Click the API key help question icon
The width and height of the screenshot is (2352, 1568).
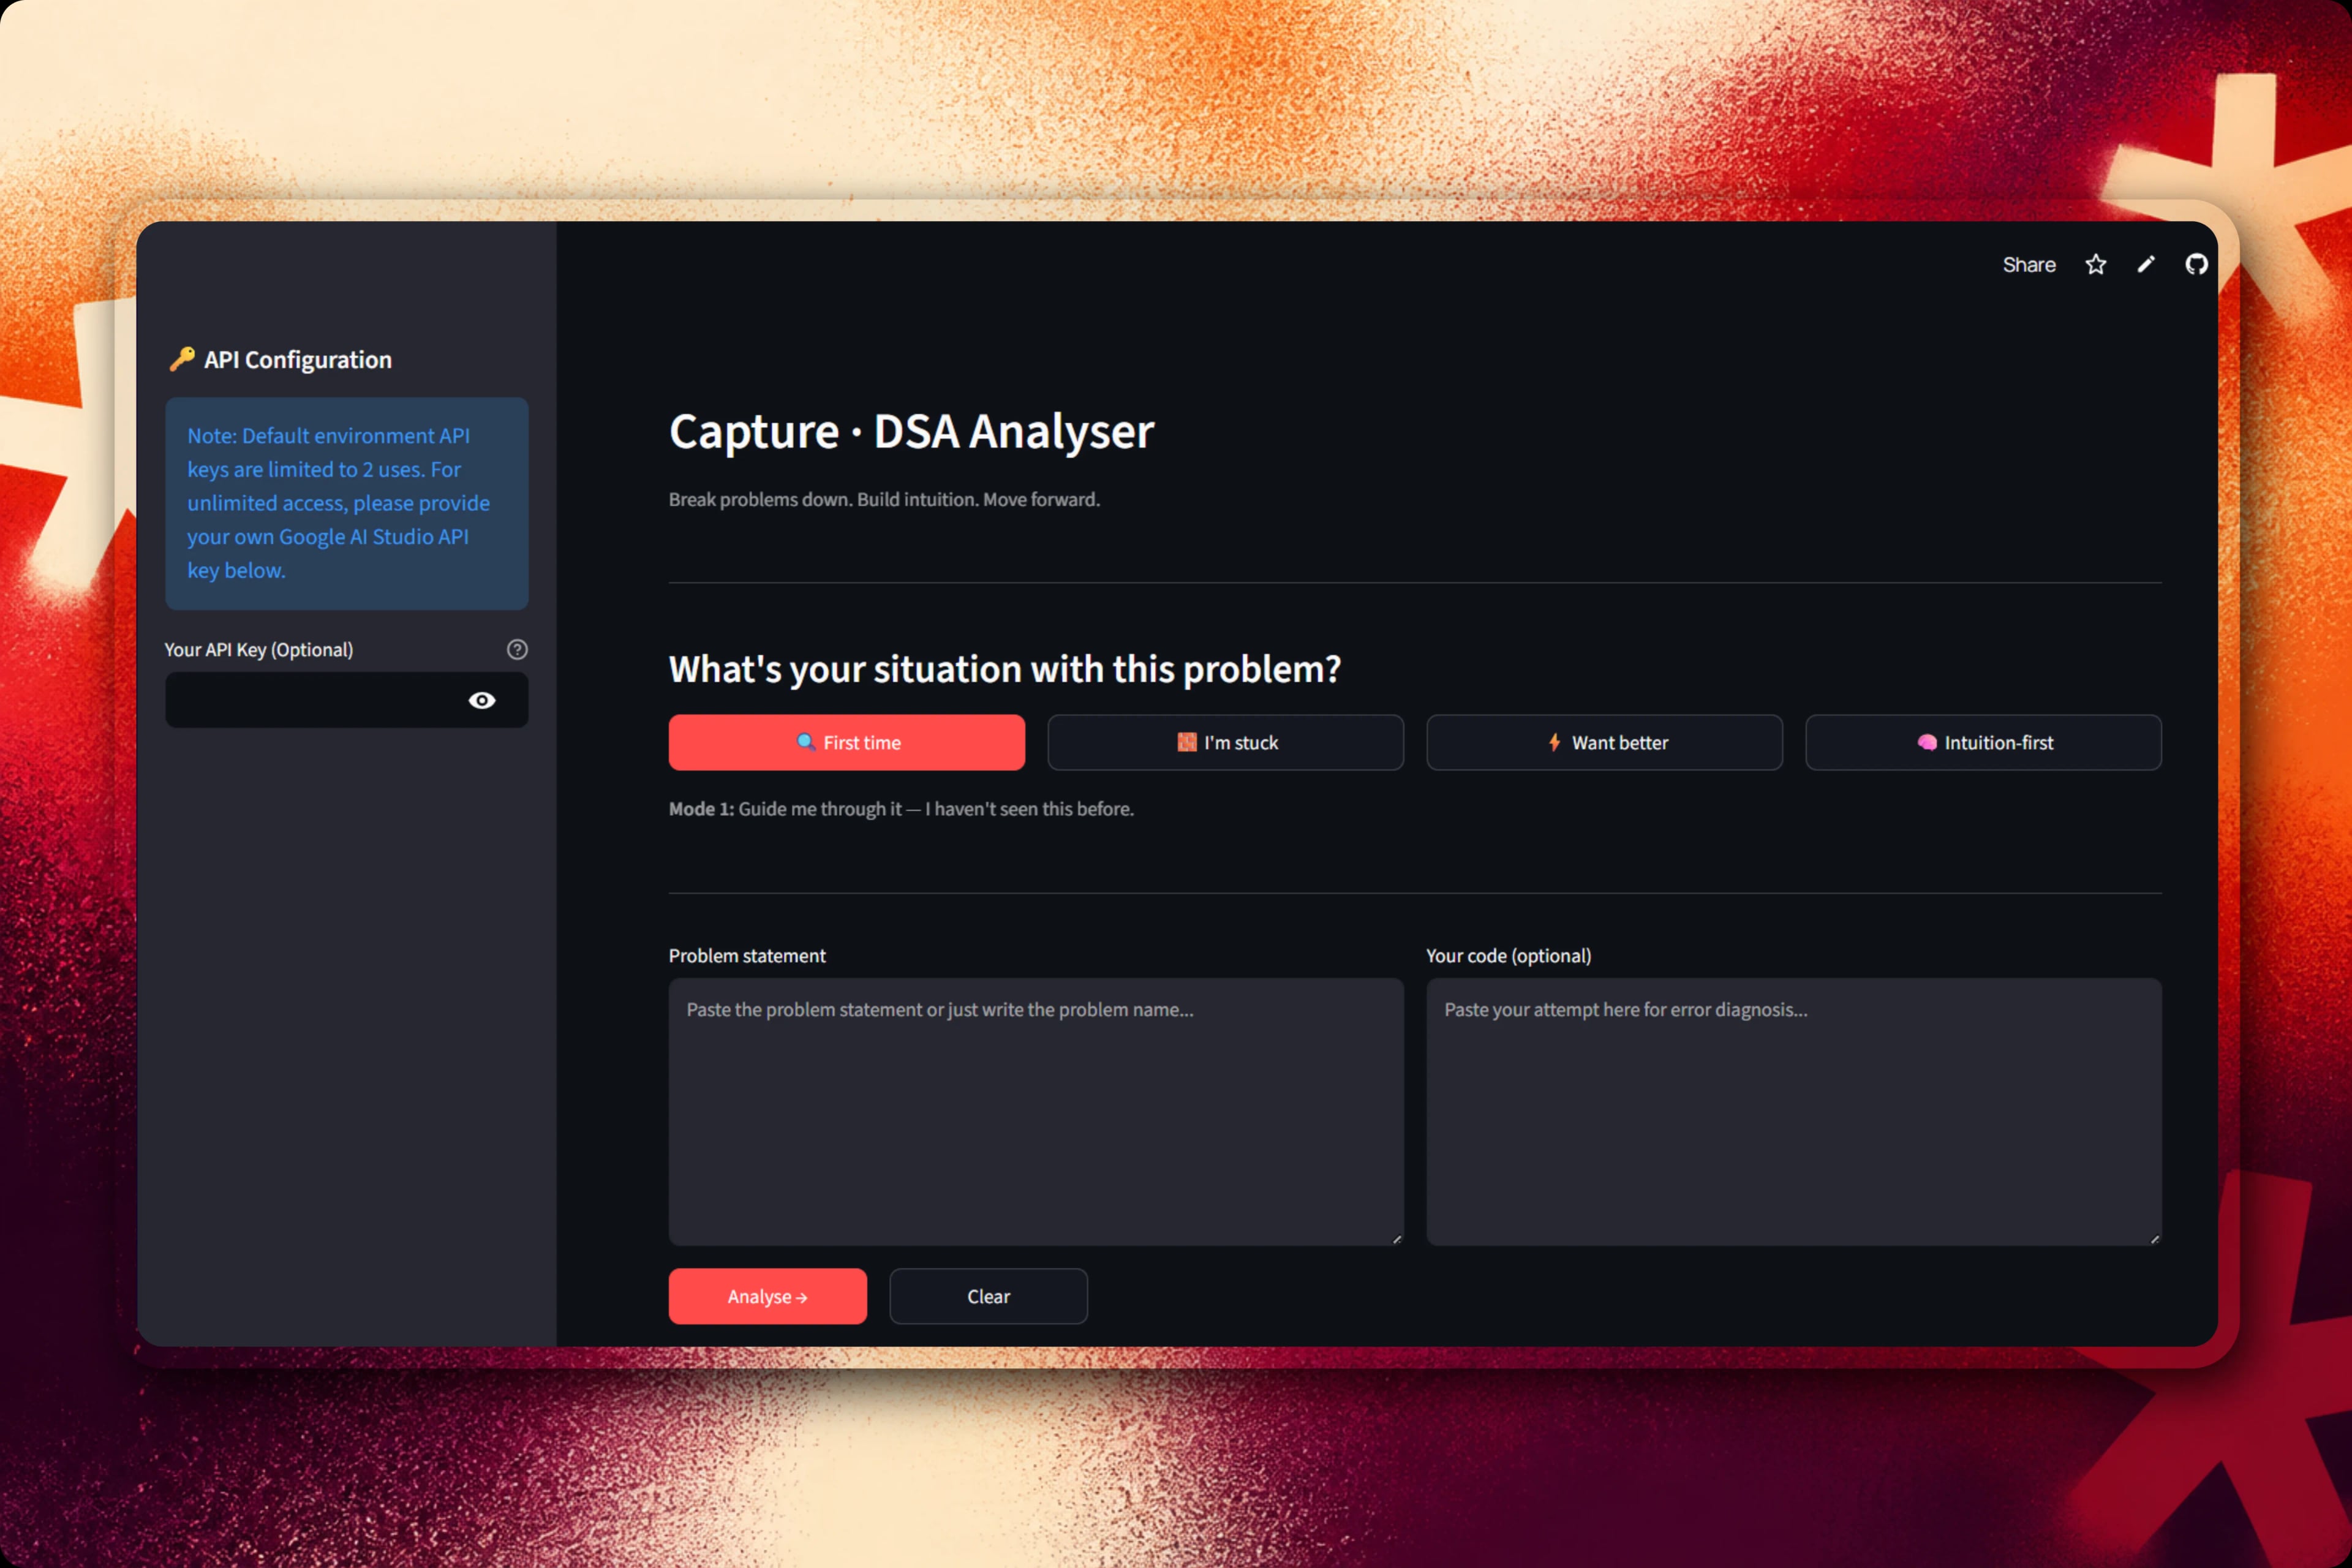pos(517,649)
